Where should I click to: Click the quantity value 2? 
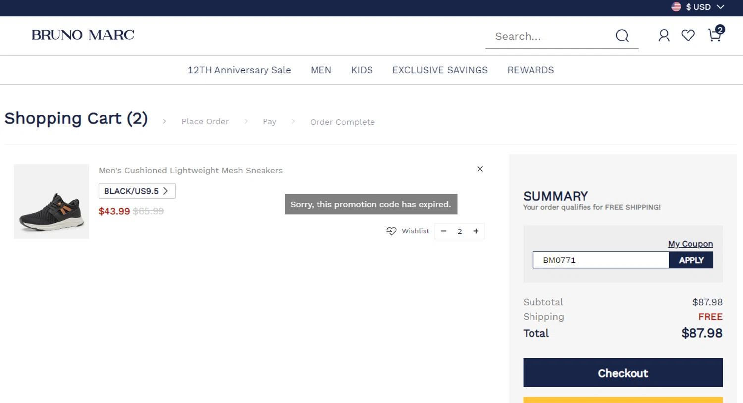tap(460, 231)
